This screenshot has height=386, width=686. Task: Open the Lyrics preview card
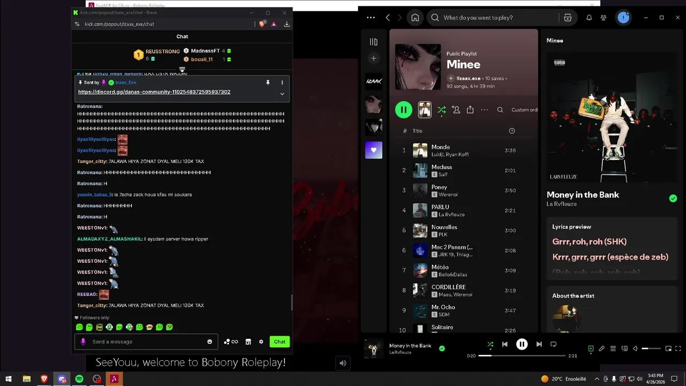click(x=612, y=248)
